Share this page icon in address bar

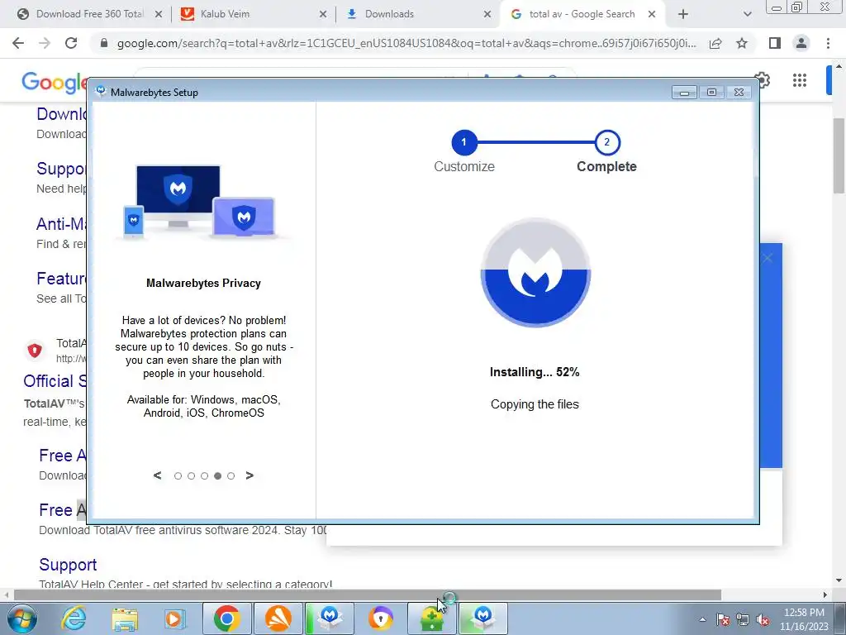coord(715,43)
